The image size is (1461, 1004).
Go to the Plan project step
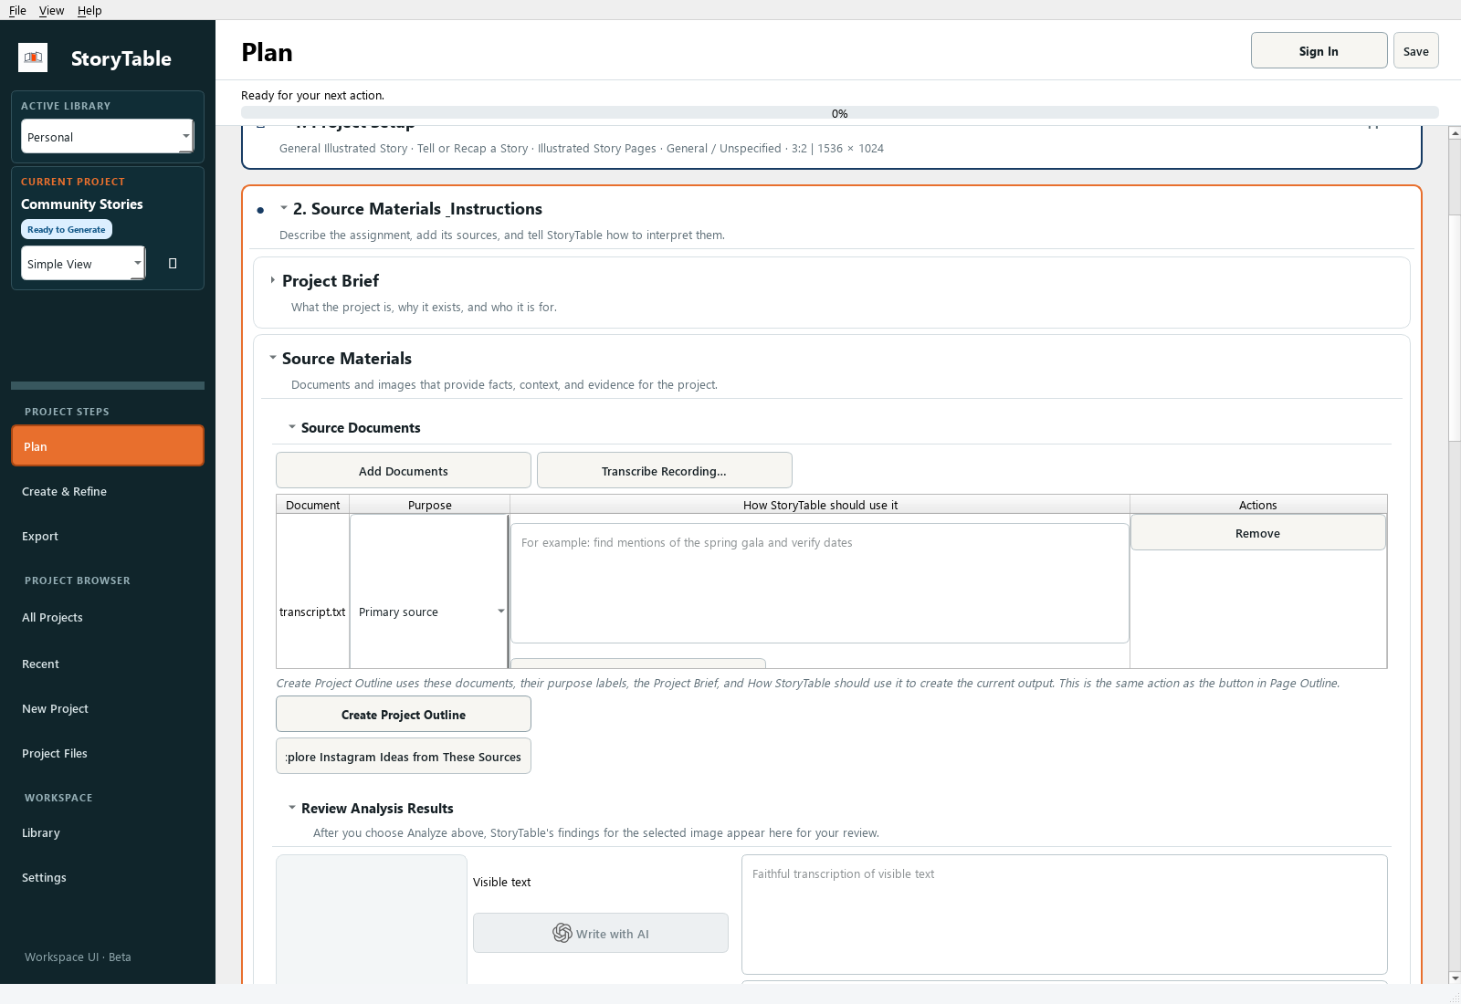(x=108, y=446)
